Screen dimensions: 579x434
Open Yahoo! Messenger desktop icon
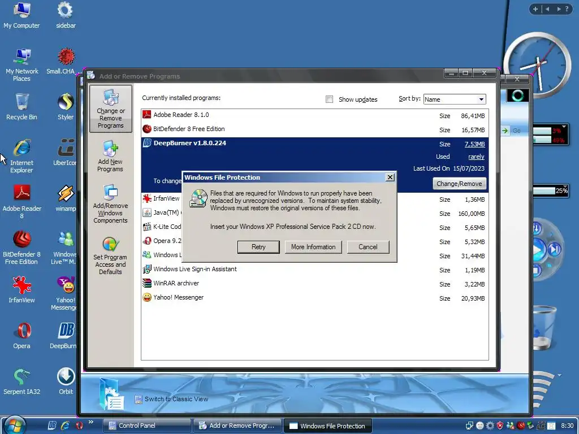[64, 293]
